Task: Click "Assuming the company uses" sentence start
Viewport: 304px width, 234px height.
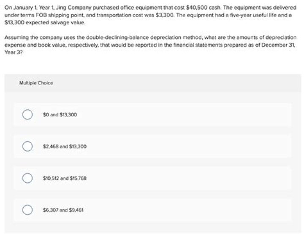Action: [x=31, y=38]
